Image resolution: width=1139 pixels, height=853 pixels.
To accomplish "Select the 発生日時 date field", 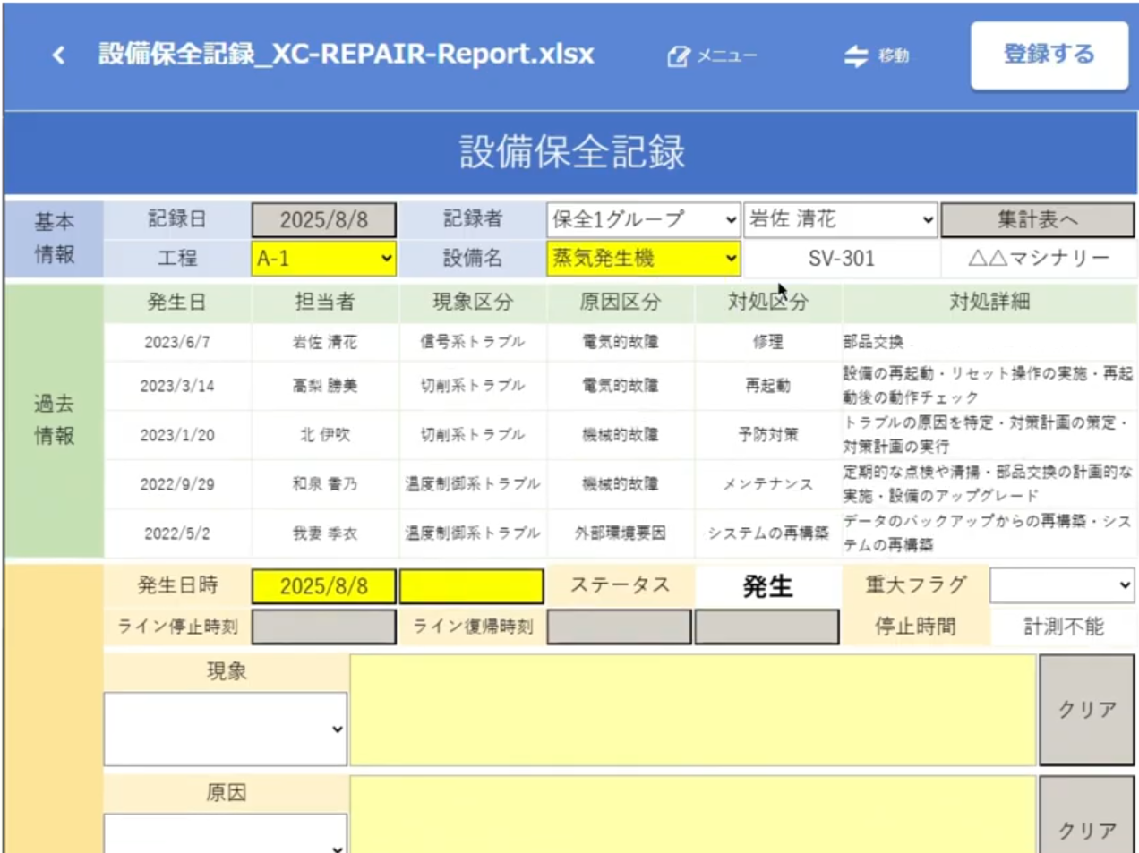I will click(323, 586).
